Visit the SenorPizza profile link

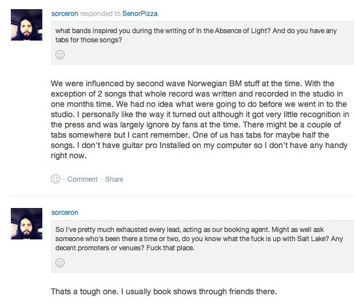point(138,14)
